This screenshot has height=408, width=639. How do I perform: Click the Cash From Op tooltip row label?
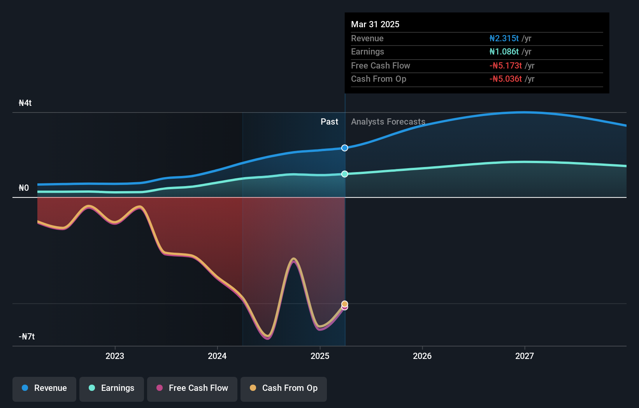pyautogui.click(x=379, y=79)
